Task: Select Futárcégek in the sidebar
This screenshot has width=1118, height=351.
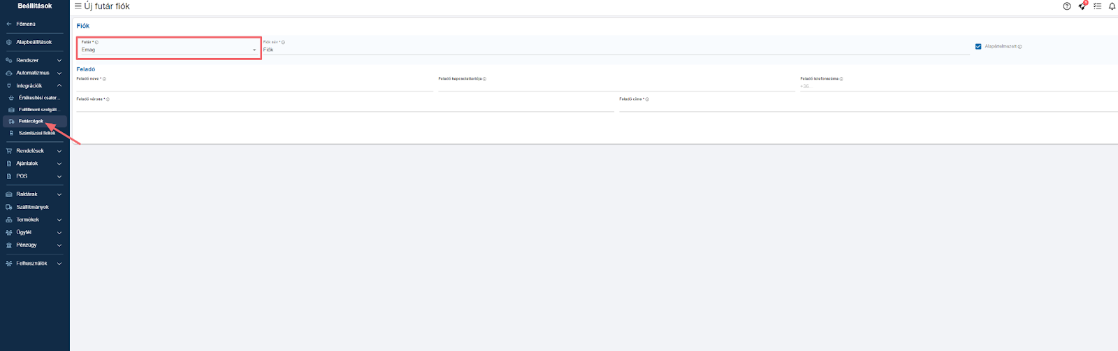Action: point(31,121)
